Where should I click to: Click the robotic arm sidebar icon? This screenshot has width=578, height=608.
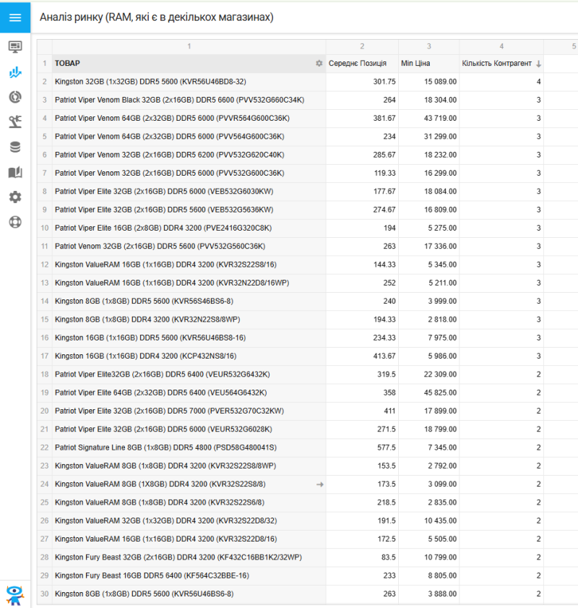[15, 122]
